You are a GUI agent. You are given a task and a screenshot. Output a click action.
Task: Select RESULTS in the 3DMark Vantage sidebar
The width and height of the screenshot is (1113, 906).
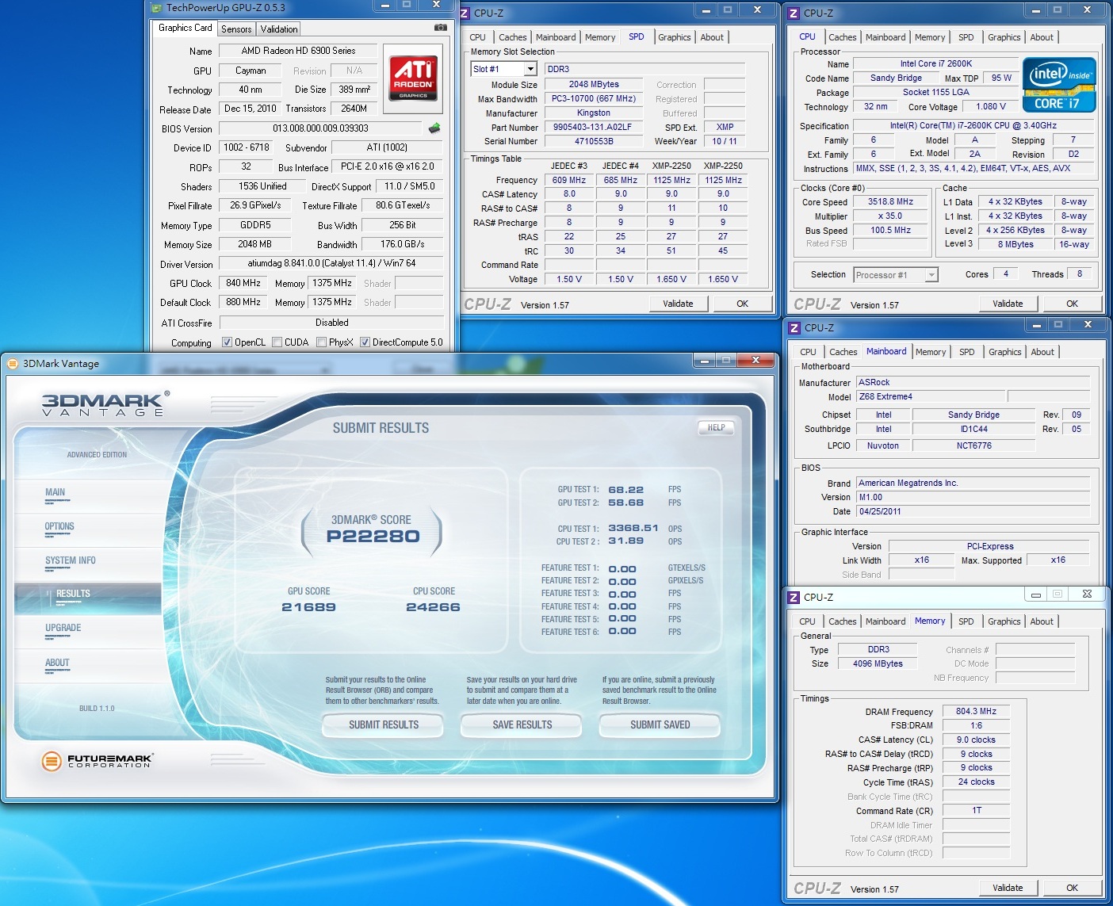coord(89,597)
